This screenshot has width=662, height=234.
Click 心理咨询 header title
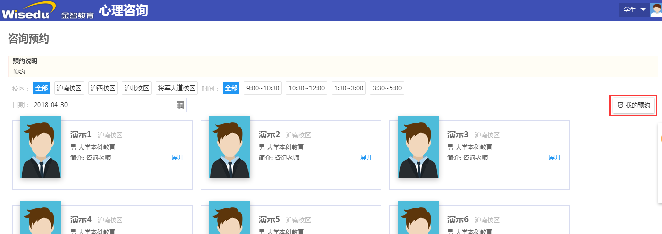123,10
